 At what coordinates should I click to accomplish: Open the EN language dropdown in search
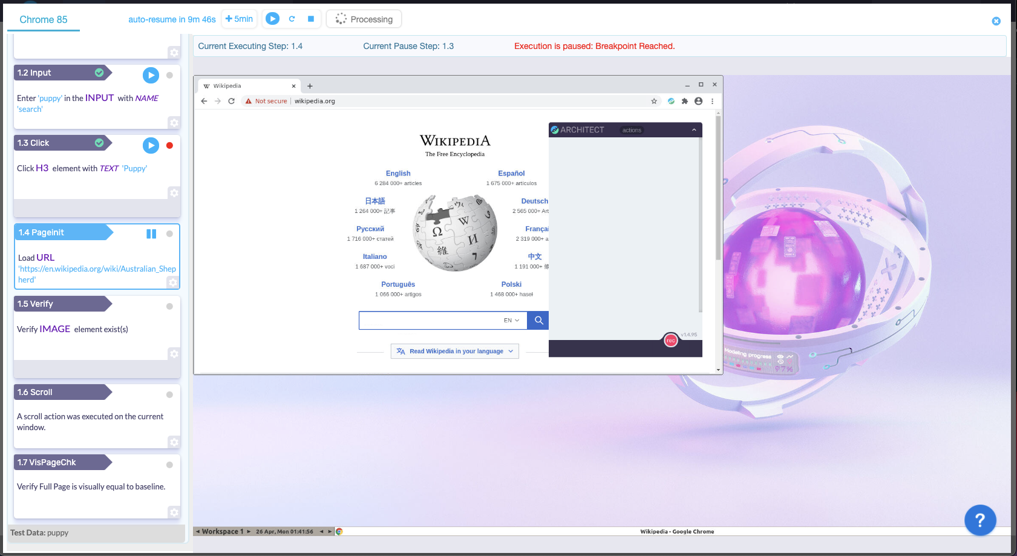point(512,321)
